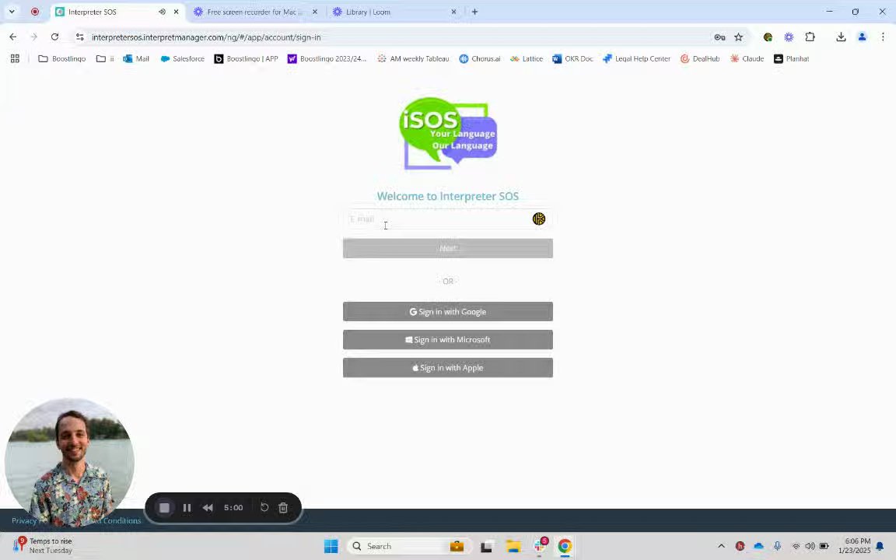
Task: Open the Planhat bookmark
Action: [792, 58]
